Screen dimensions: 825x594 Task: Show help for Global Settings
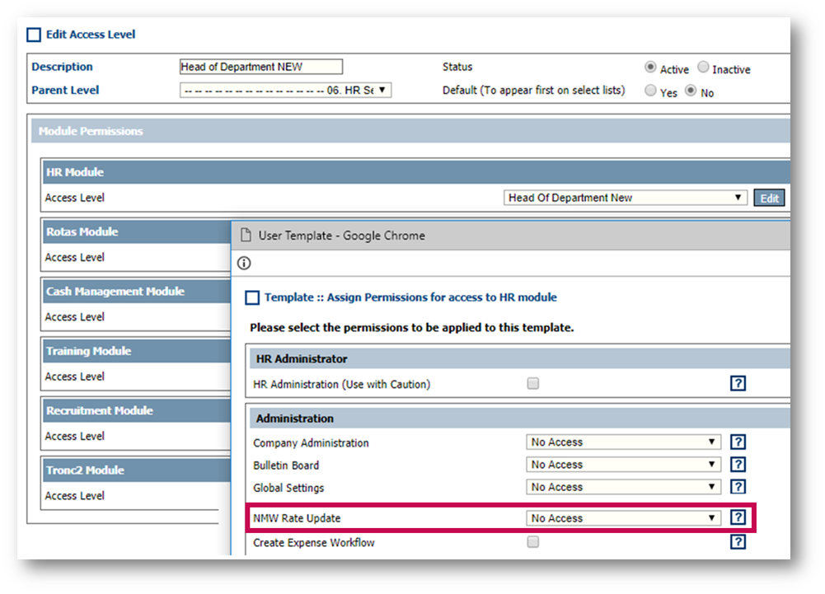point(738,487)
